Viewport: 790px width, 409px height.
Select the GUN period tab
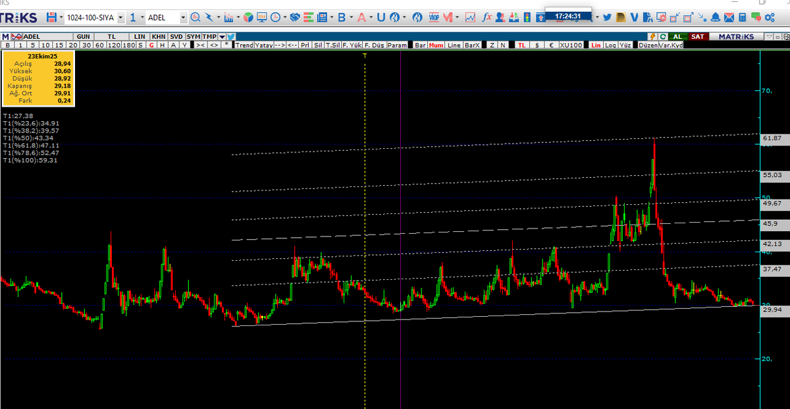click(x=83, y=37)
